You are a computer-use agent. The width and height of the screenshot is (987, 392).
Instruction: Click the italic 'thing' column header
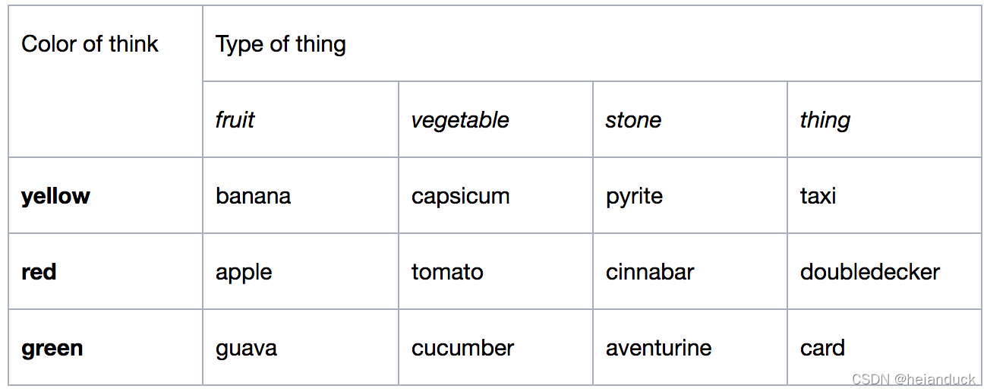(x=885, y=119)
